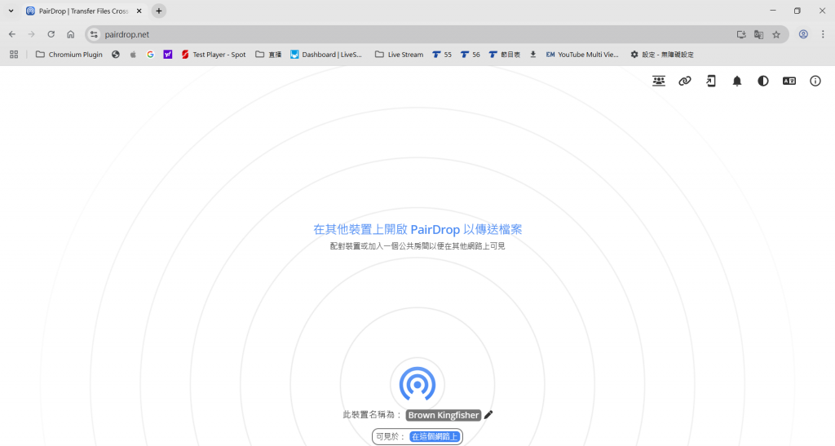835x446 pixels.
Task: Click the download arrow bookmark icon
Action: [533, 55]
